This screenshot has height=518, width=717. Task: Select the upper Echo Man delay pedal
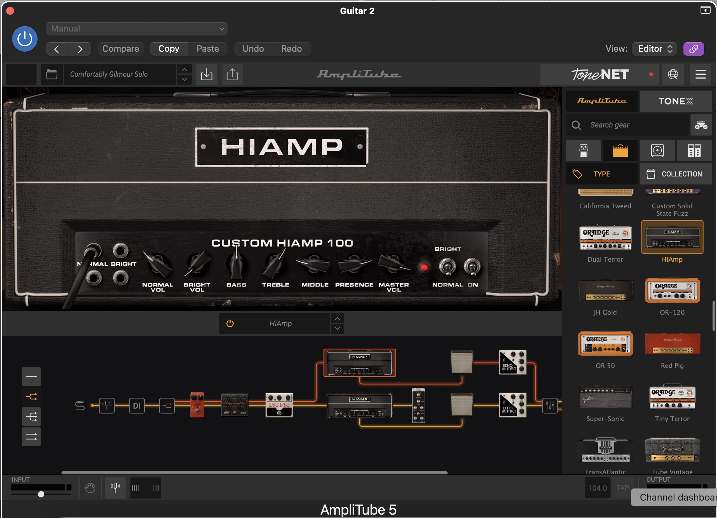(513, 362)
